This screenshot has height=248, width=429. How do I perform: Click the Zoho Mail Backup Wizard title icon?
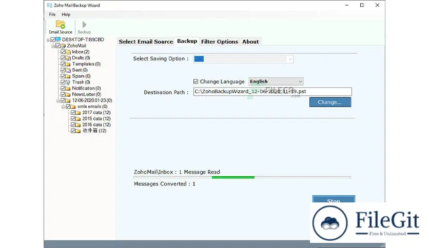pos(50,5)
